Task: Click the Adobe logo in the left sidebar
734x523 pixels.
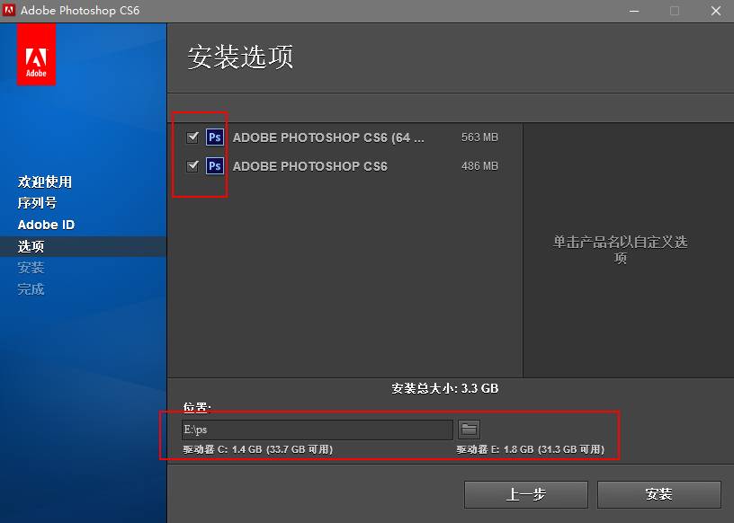Action: [x=36, y=54]
